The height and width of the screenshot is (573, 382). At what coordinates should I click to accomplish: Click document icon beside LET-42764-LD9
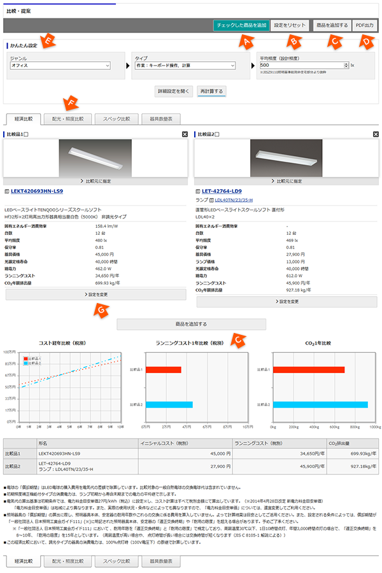(x=197, y=191)
